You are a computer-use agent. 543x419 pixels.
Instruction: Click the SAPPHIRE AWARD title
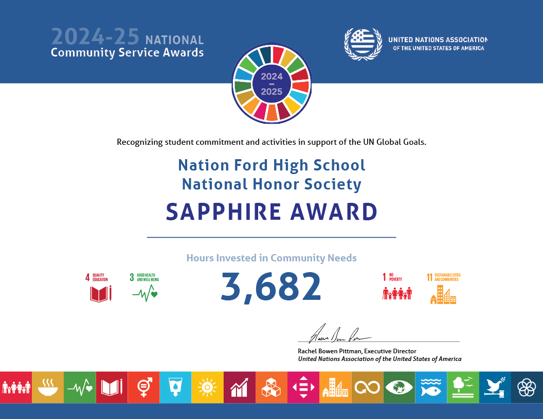point(271,212)
